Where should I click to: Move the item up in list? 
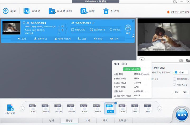(x=133, y=35)
